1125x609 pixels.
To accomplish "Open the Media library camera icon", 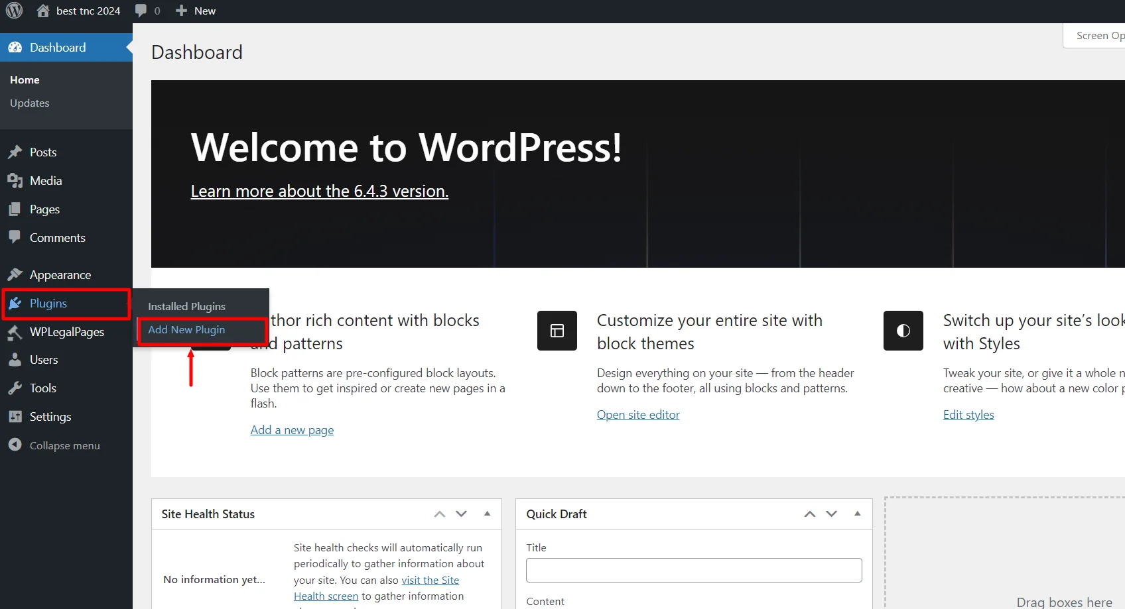I will 15,180.
